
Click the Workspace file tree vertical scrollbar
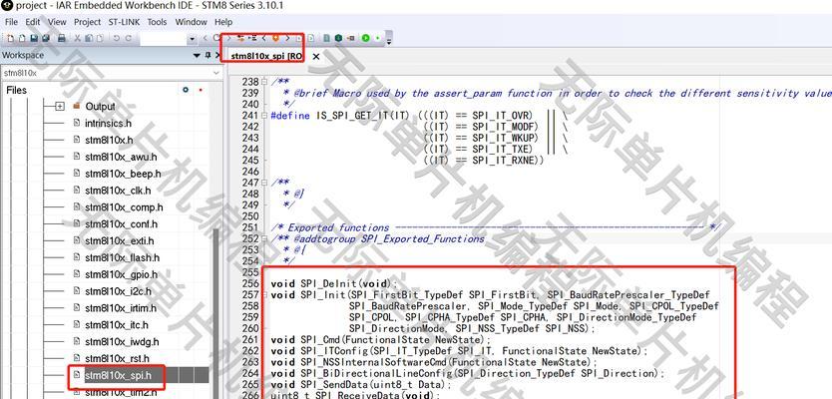[x=215, y=313]
